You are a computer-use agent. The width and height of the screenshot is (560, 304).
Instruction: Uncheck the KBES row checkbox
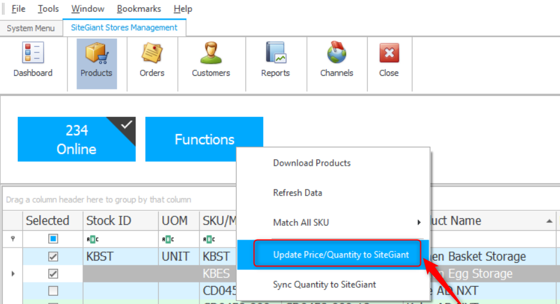pos(53,274)
